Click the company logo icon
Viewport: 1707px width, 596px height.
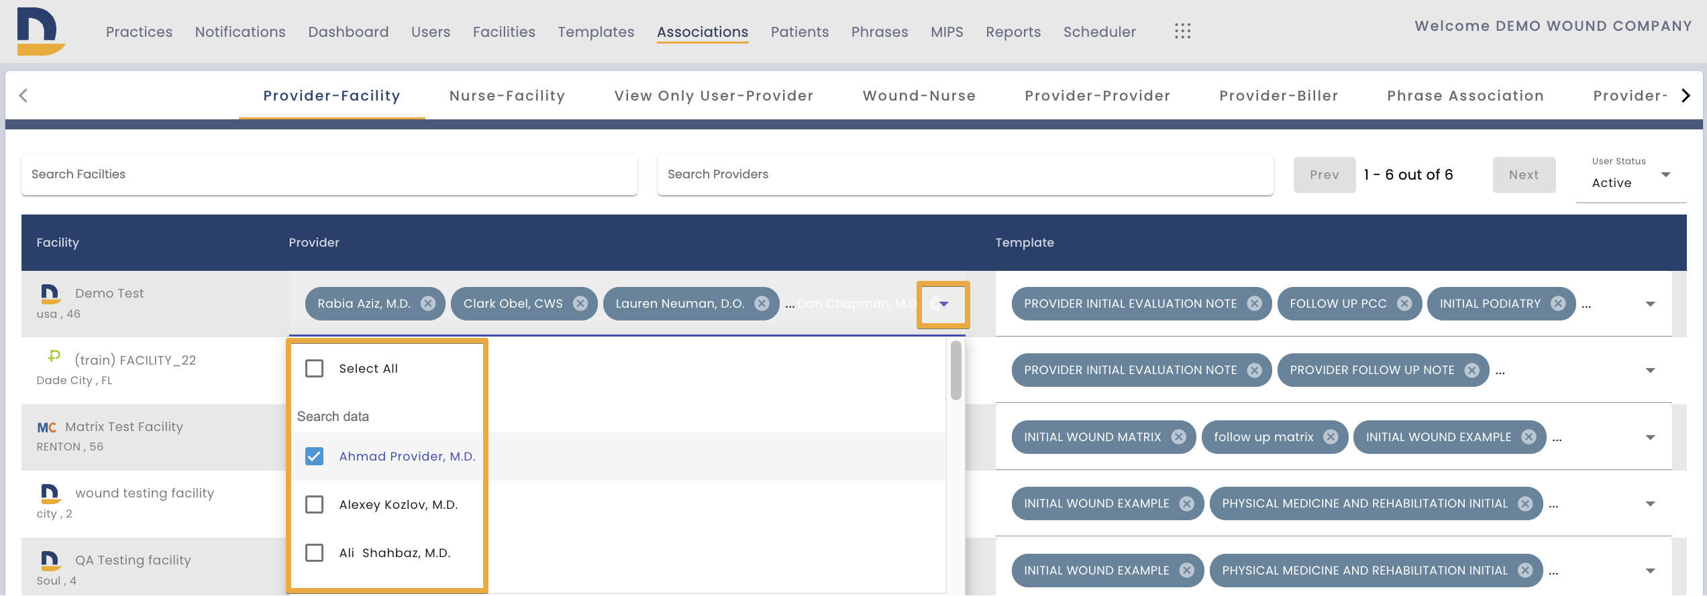coord(41,32)
